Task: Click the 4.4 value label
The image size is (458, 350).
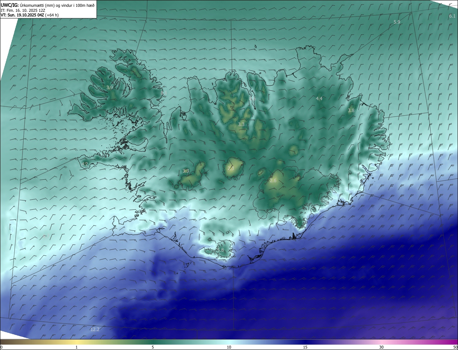Action: [319, 98]
